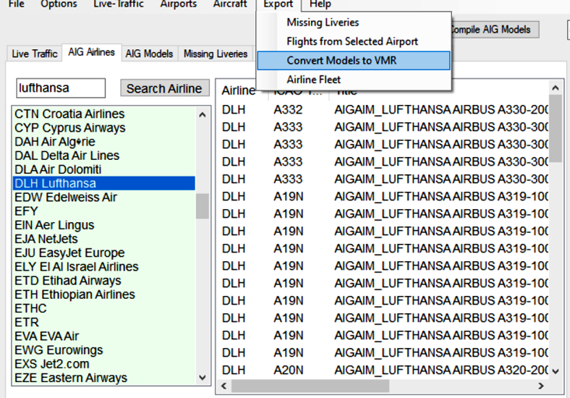Open the Options menu
The image size is (570, 398).
59,4
